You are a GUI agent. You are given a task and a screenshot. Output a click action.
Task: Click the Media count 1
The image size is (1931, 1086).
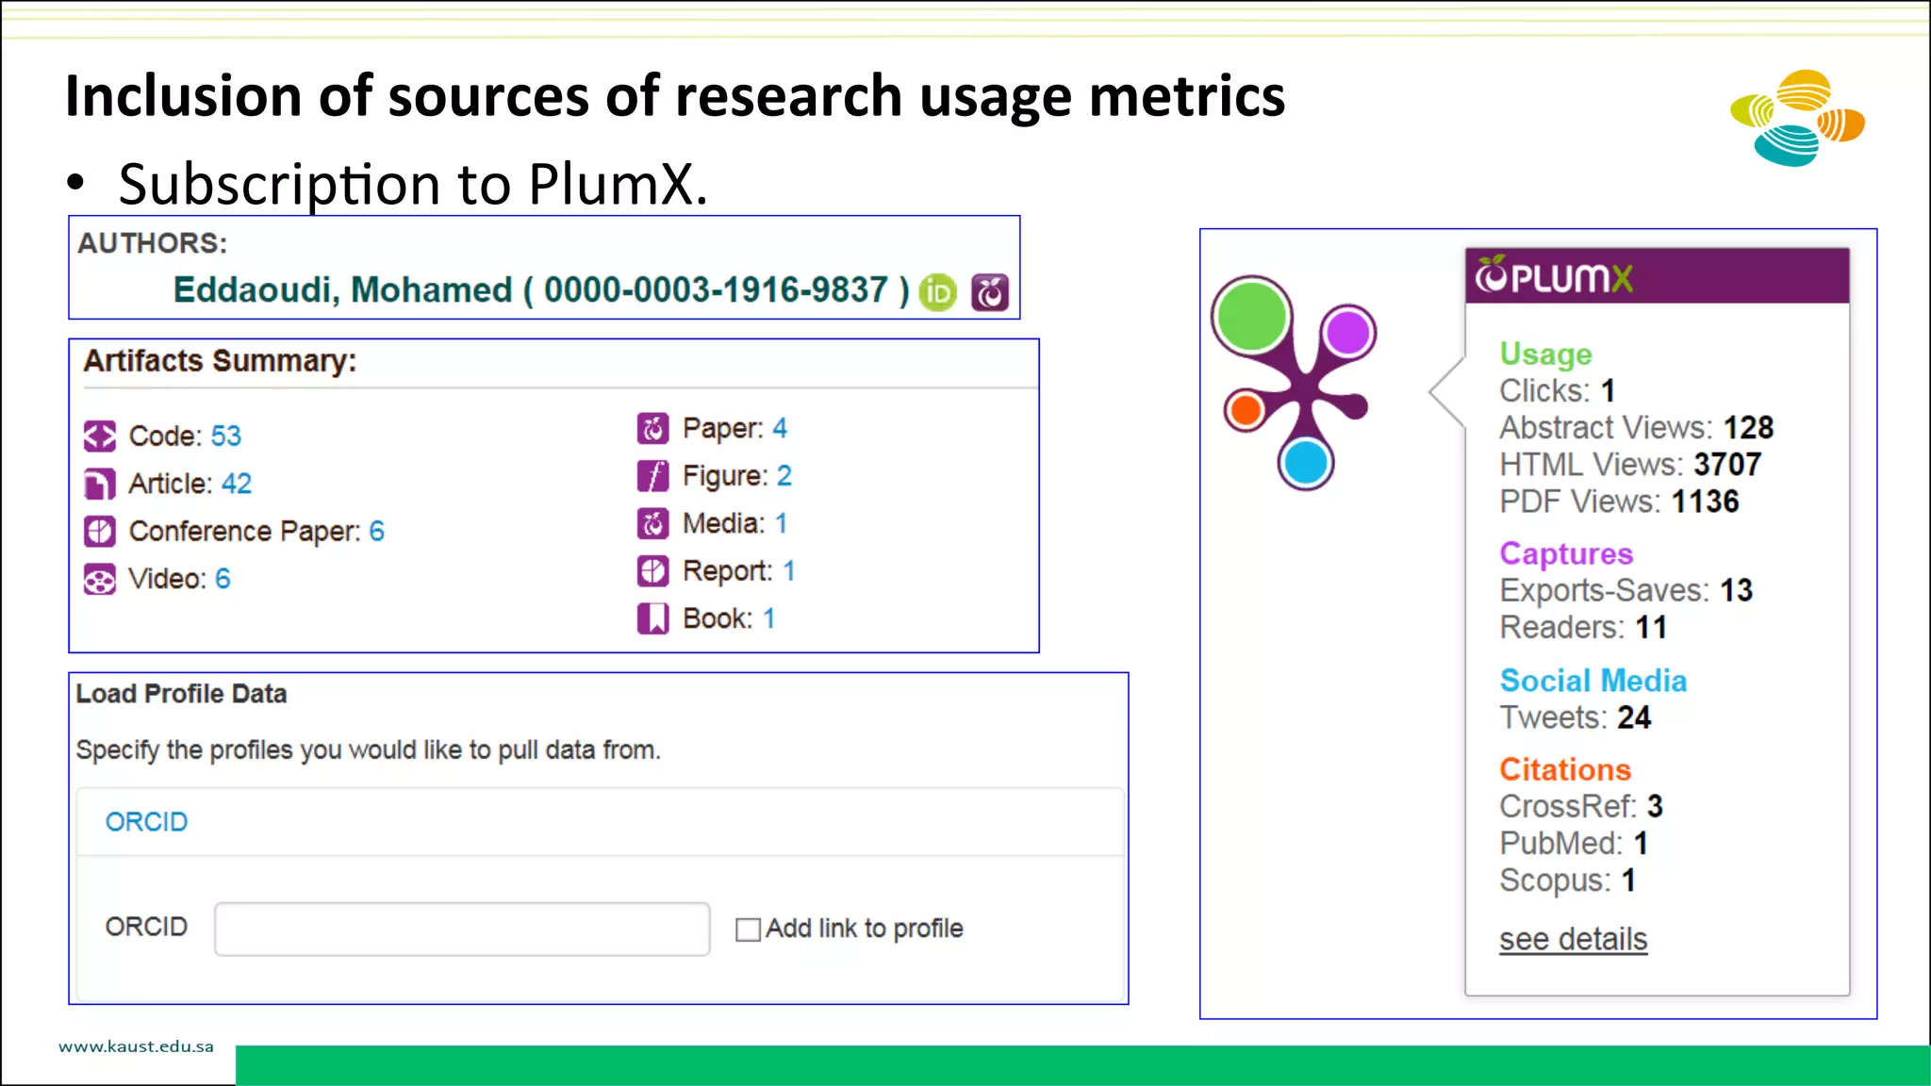coord(781,523)
